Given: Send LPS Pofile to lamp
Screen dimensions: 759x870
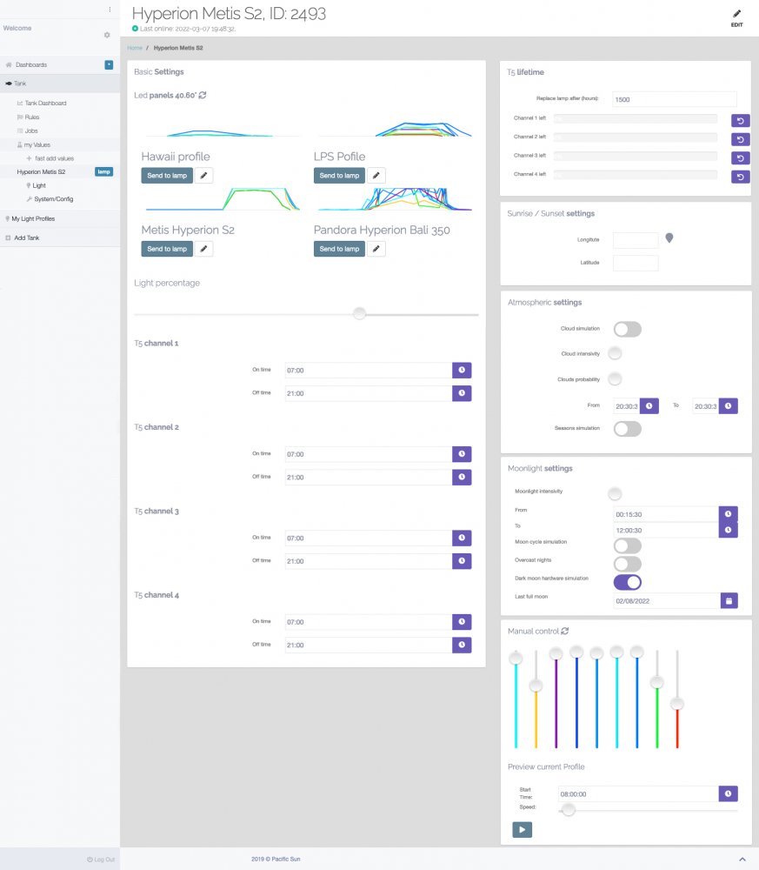Looking at the screenshot, I should pyautogui.click(x=338, y=176).
